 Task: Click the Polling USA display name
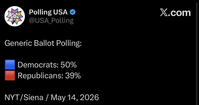click(48, 12)
